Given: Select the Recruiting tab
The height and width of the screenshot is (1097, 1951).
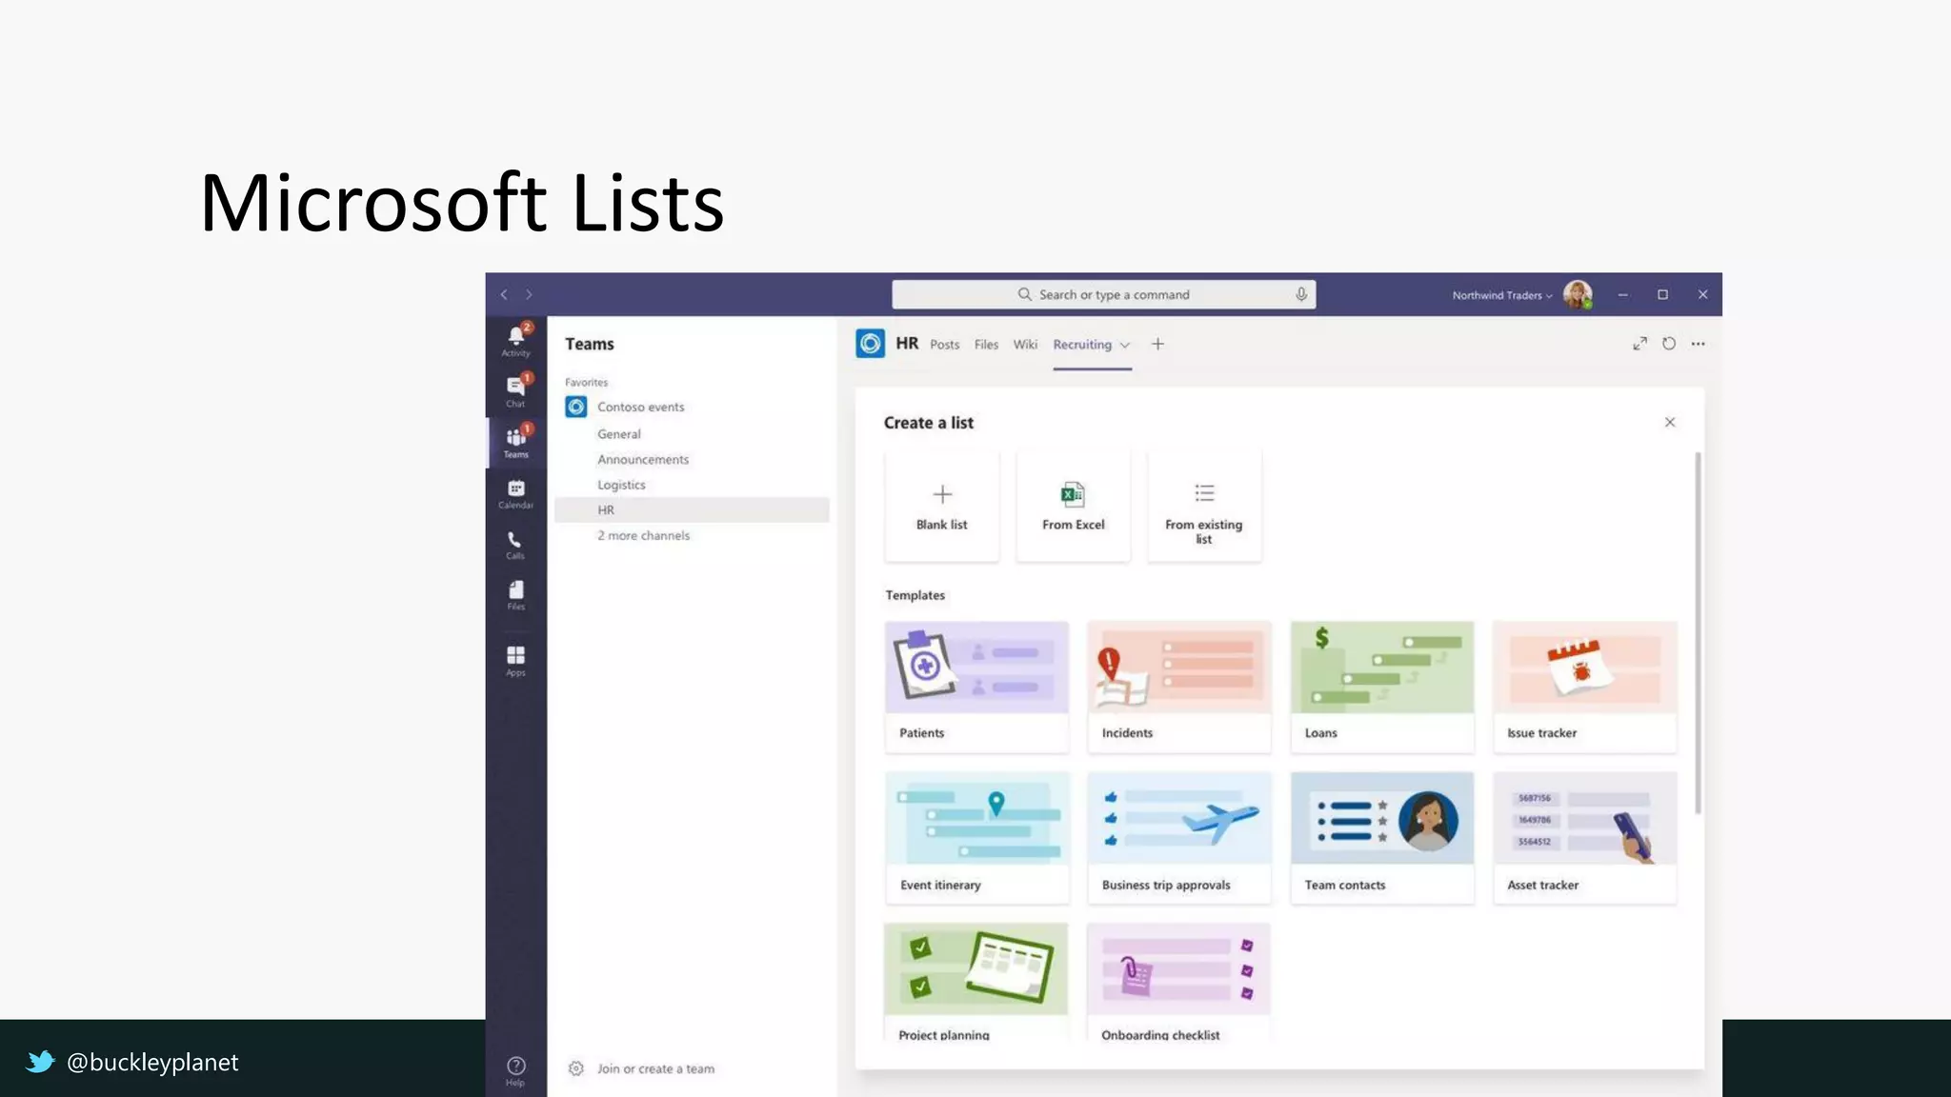Looking at the screenshot, I should point(1082,345).
